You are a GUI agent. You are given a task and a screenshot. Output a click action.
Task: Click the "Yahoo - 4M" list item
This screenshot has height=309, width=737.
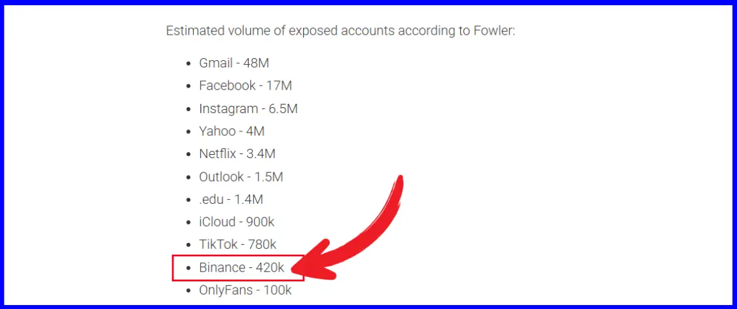point(232,131)
